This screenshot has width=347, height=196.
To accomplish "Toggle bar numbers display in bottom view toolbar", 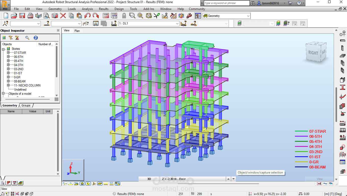I will 71,183.
